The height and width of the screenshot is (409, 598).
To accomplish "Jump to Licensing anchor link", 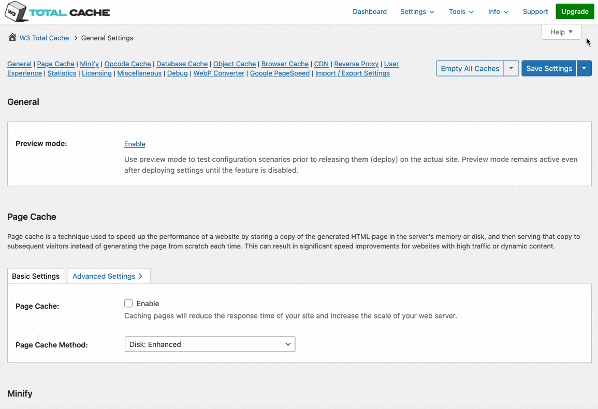I will coord(96,73).
